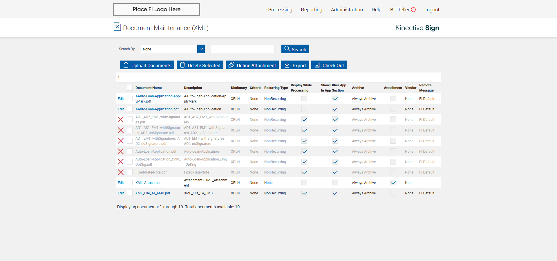Click Edit link for XML_Attachment row
The width and height of the screenshot is (557, 261).
pyautogui.click(x=121, y=183)
